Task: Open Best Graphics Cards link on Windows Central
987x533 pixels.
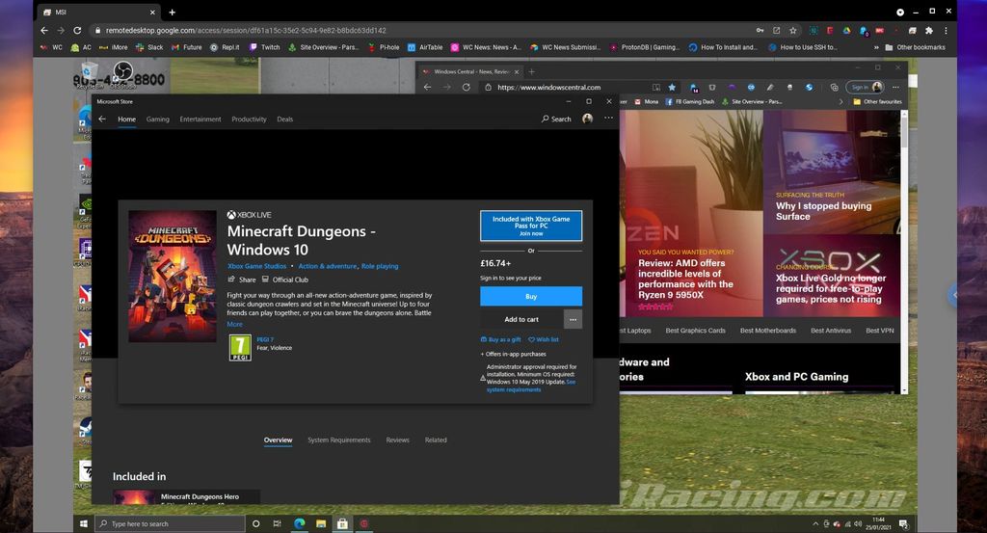Action: coord(695,331)
